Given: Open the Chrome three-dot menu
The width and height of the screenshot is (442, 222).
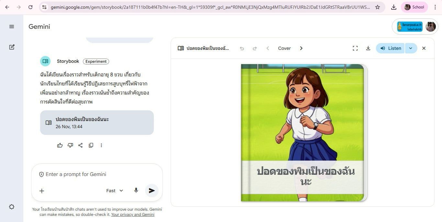Looking at the screenshot, I should pyautogui.click(x=435, y=7).
